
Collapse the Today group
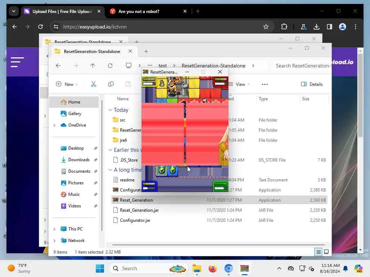coord(110,110)
